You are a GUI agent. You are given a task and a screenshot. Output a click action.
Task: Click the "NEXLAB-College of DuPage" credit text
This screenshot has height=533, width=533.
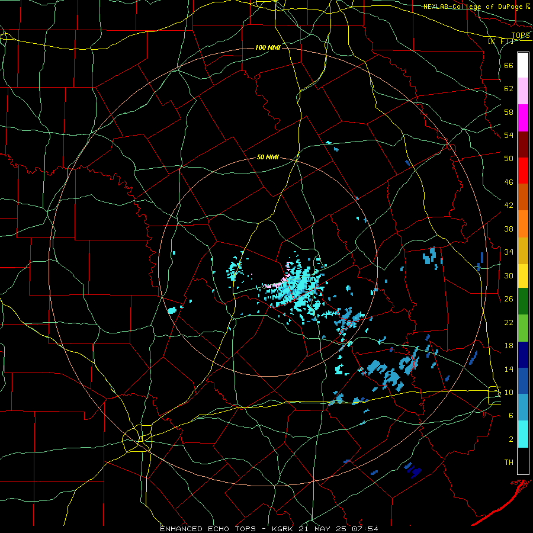click(473, 7)
